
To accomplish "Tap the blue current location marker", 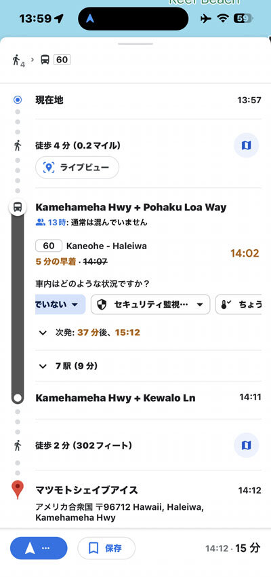I will click(x=17, y=100).
